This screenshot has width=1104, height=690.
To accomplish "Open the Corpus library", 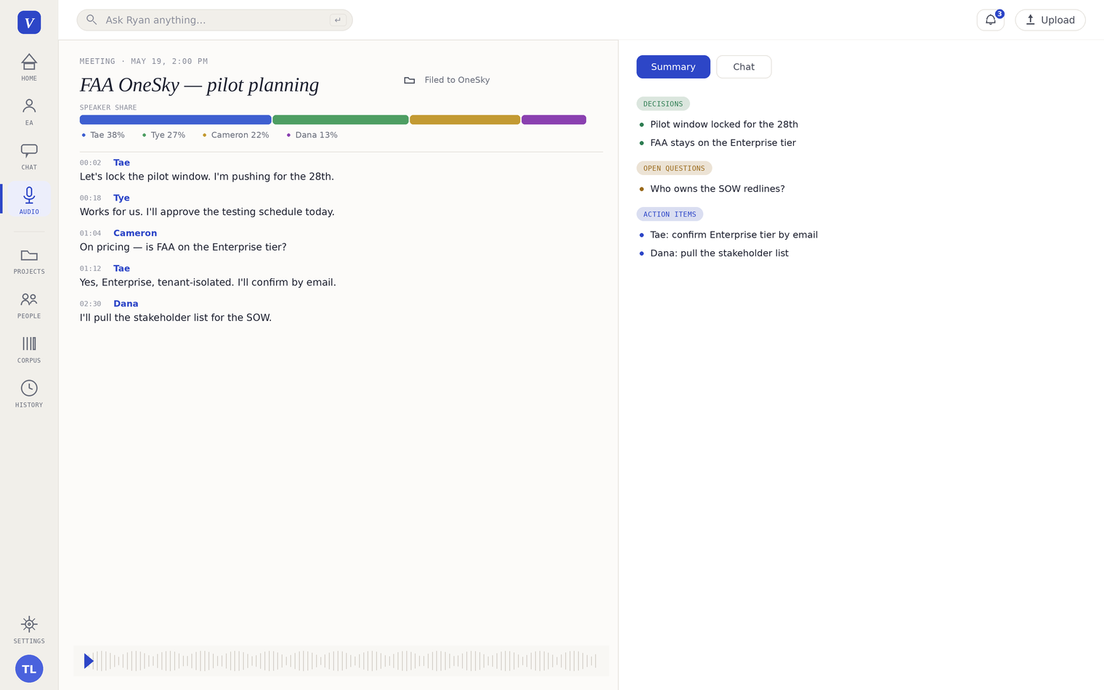I will (29, 349).
